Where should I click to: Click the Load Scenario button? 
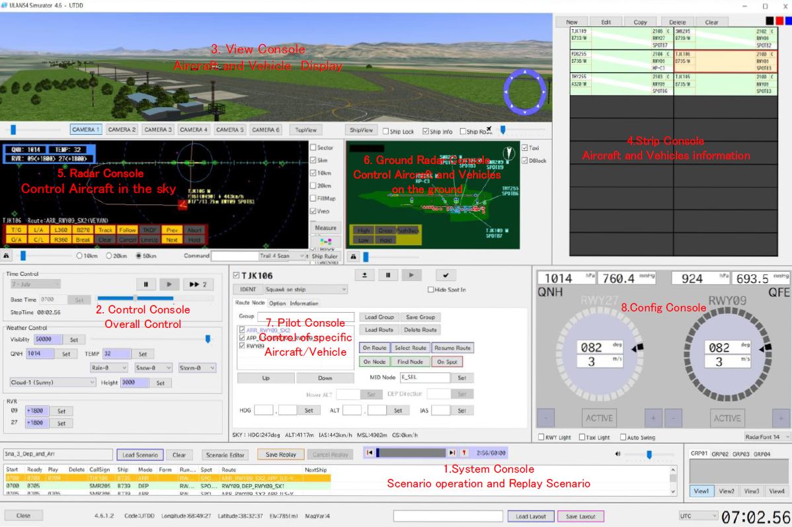[x=140, y=455]
